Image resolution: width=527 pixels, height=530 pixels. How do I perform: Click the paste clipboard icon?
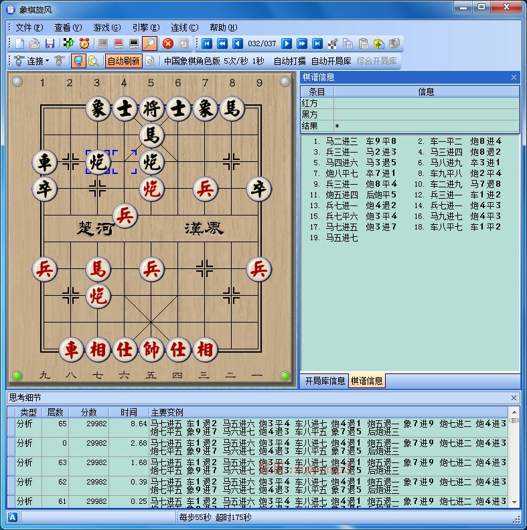click(x=364, y=43)
